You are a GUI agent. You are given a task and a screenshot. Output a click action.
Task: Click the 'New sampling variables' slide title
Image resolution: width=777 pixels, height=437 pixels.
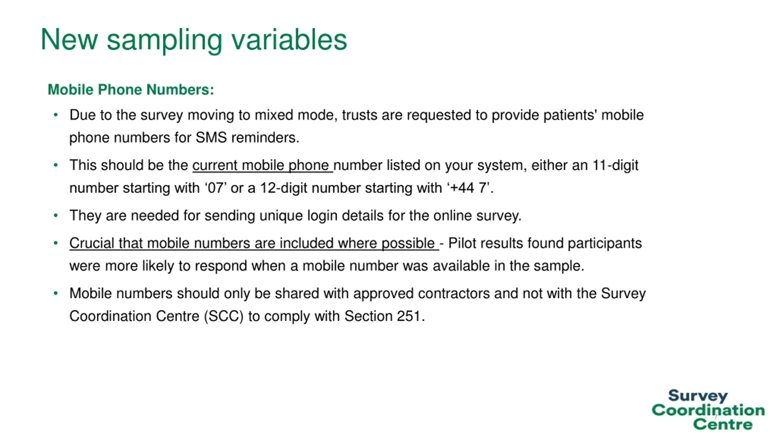[x=194, y=40]
